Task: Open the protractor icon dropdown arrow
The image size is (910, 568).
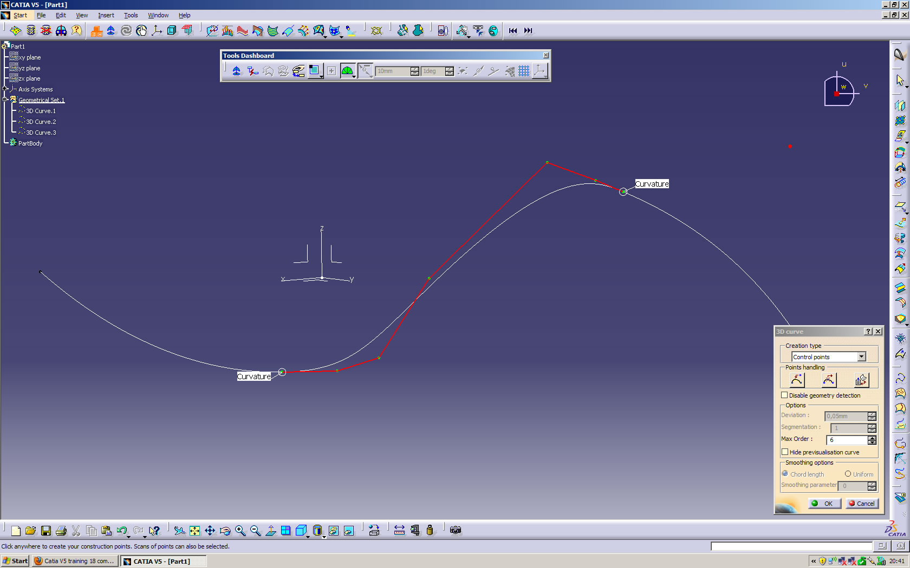Action: tap(354, 76)
